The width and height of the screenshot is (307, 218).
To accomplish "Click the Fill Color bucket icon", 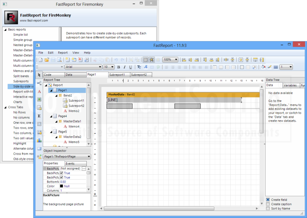I will [x=263, y=67].
